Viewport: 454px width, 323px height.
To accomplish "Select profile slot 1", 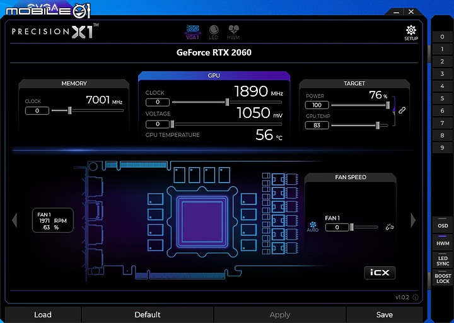I will point(442,49).
